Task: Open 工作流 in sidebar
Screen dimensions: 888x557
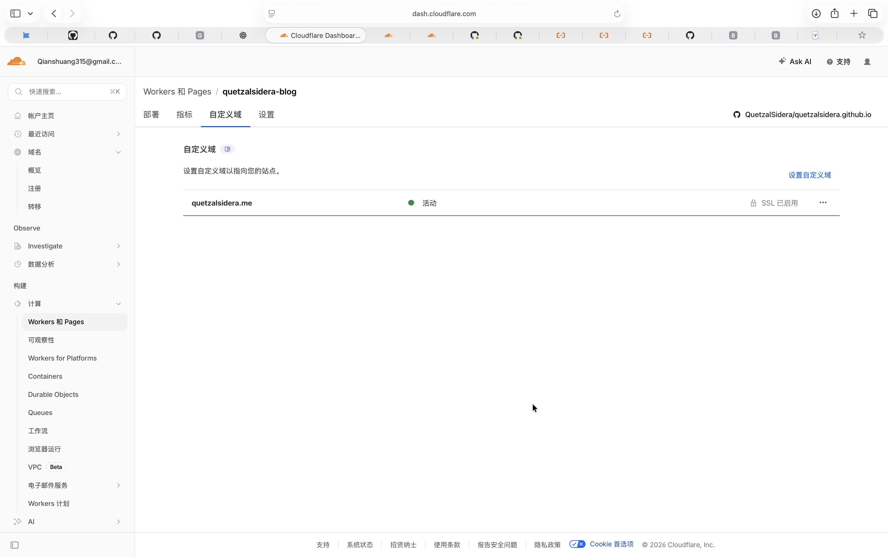Action: (38, 431)
